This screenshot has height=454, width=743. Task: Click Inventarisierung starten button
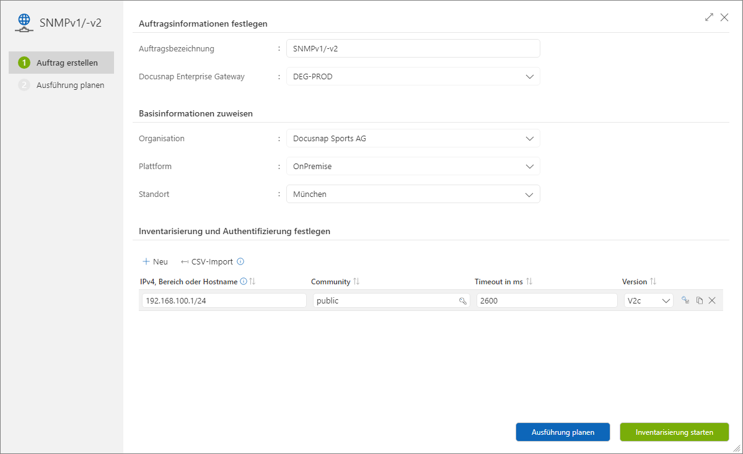674,432
